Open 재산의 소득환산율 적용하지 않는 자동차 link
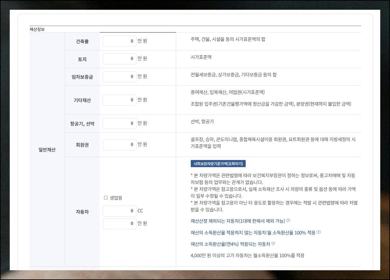 click(x=253, y=233)
